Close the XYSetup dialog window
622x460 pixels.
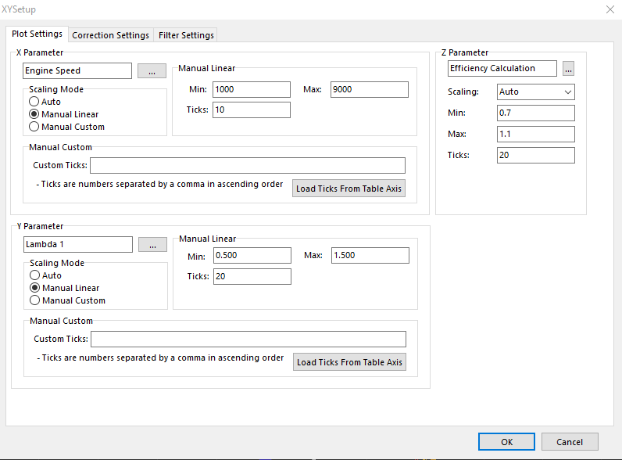(609, 9)
